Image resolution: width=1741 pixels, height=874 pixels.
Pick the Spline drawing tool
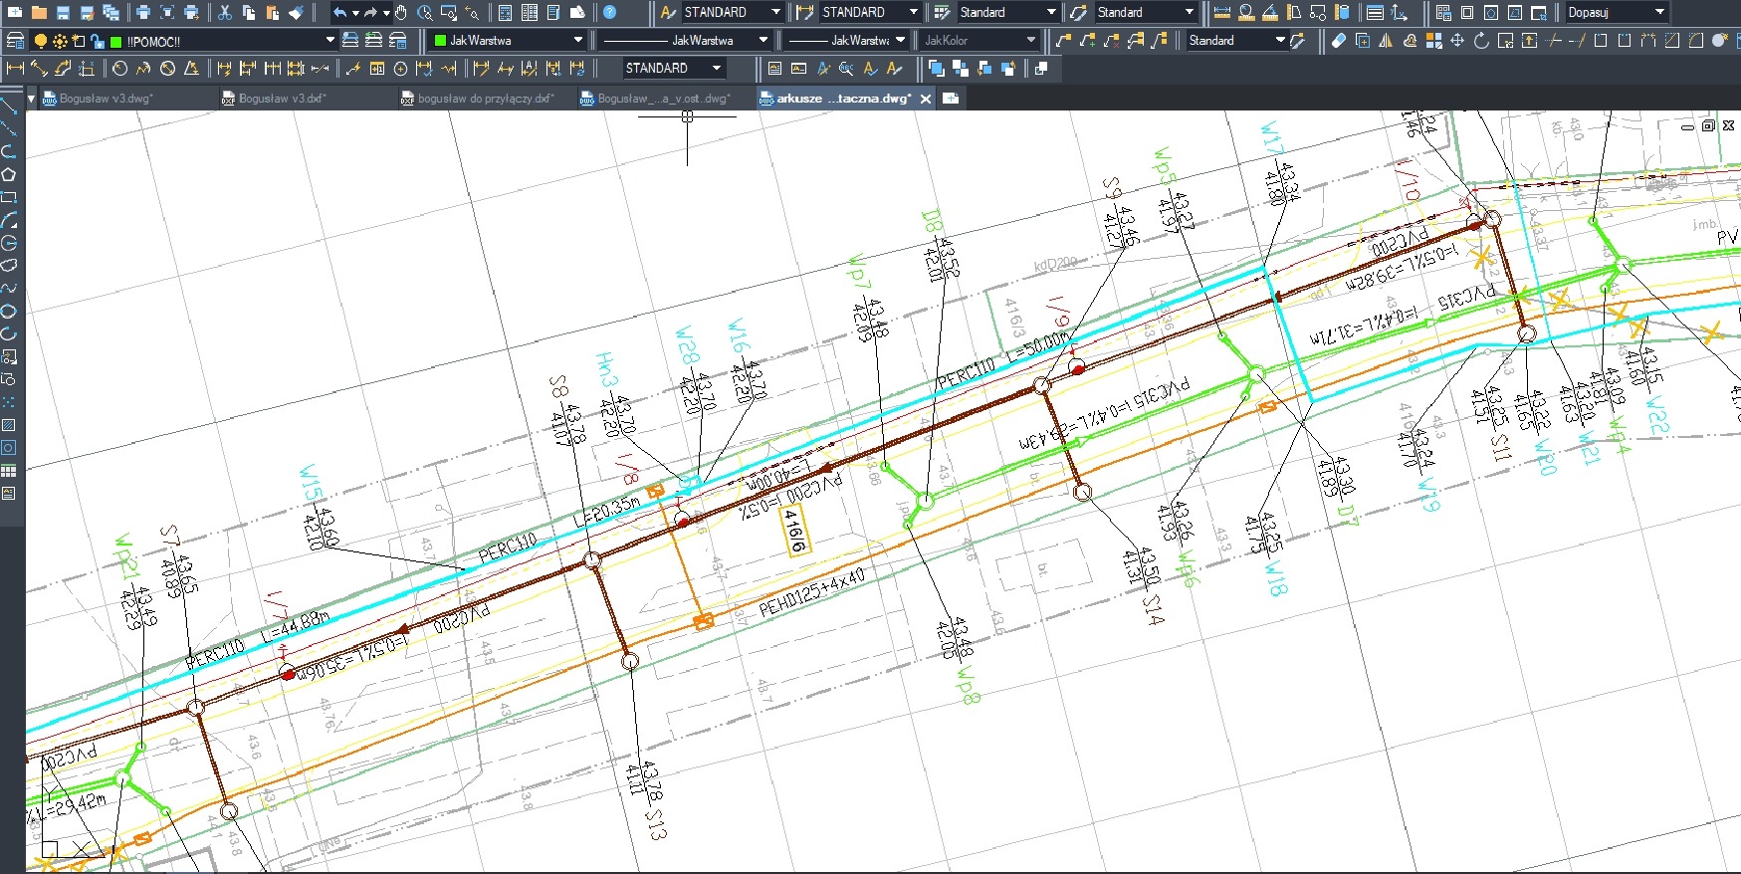9,289
